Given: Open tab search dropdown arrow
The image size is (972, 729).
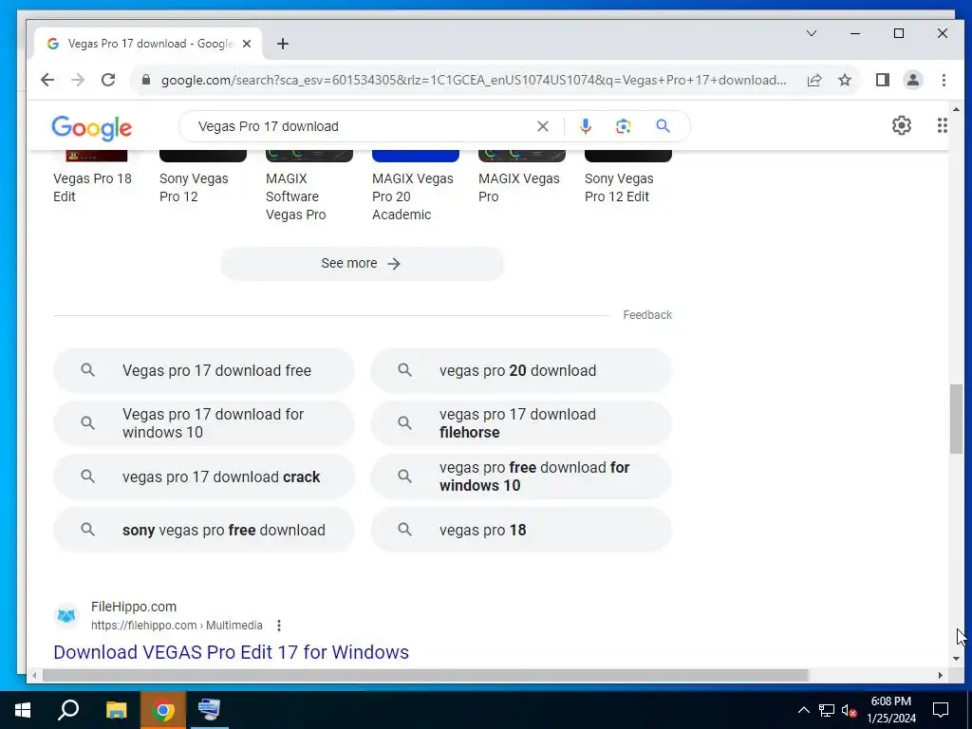Looking at the screenshot, I should tap(811, 33).
